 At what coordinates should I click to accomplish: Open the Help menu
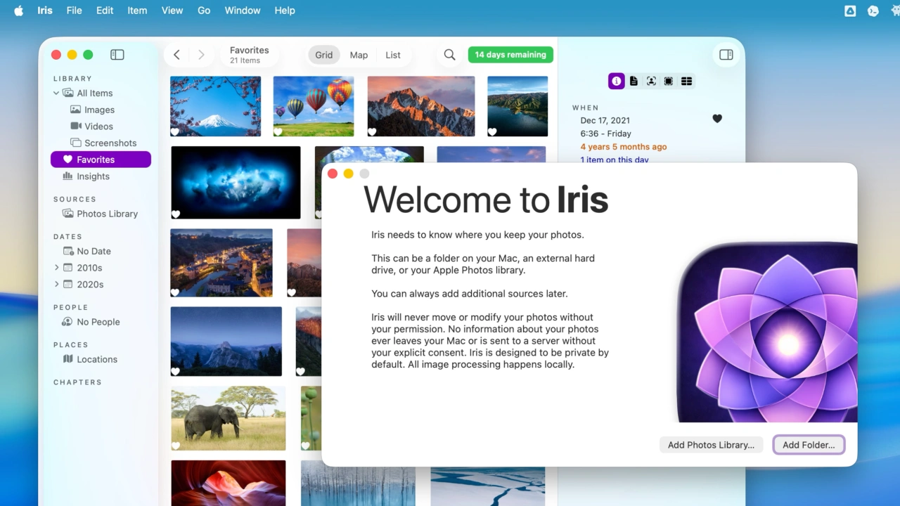pyautogui.click(x=285, y=11)
